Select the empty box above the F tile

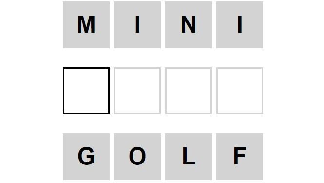click(x=240, y=91)
